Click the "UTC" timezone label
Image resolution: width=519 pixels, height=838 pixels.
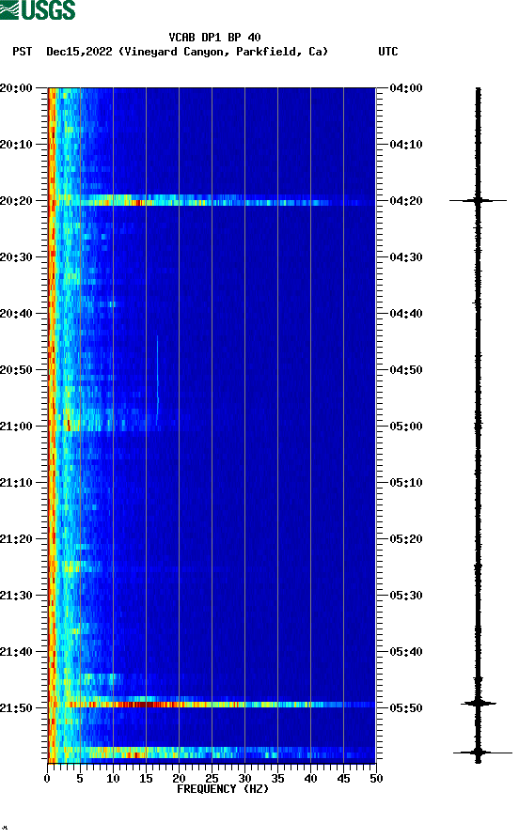tap(388, 52)
